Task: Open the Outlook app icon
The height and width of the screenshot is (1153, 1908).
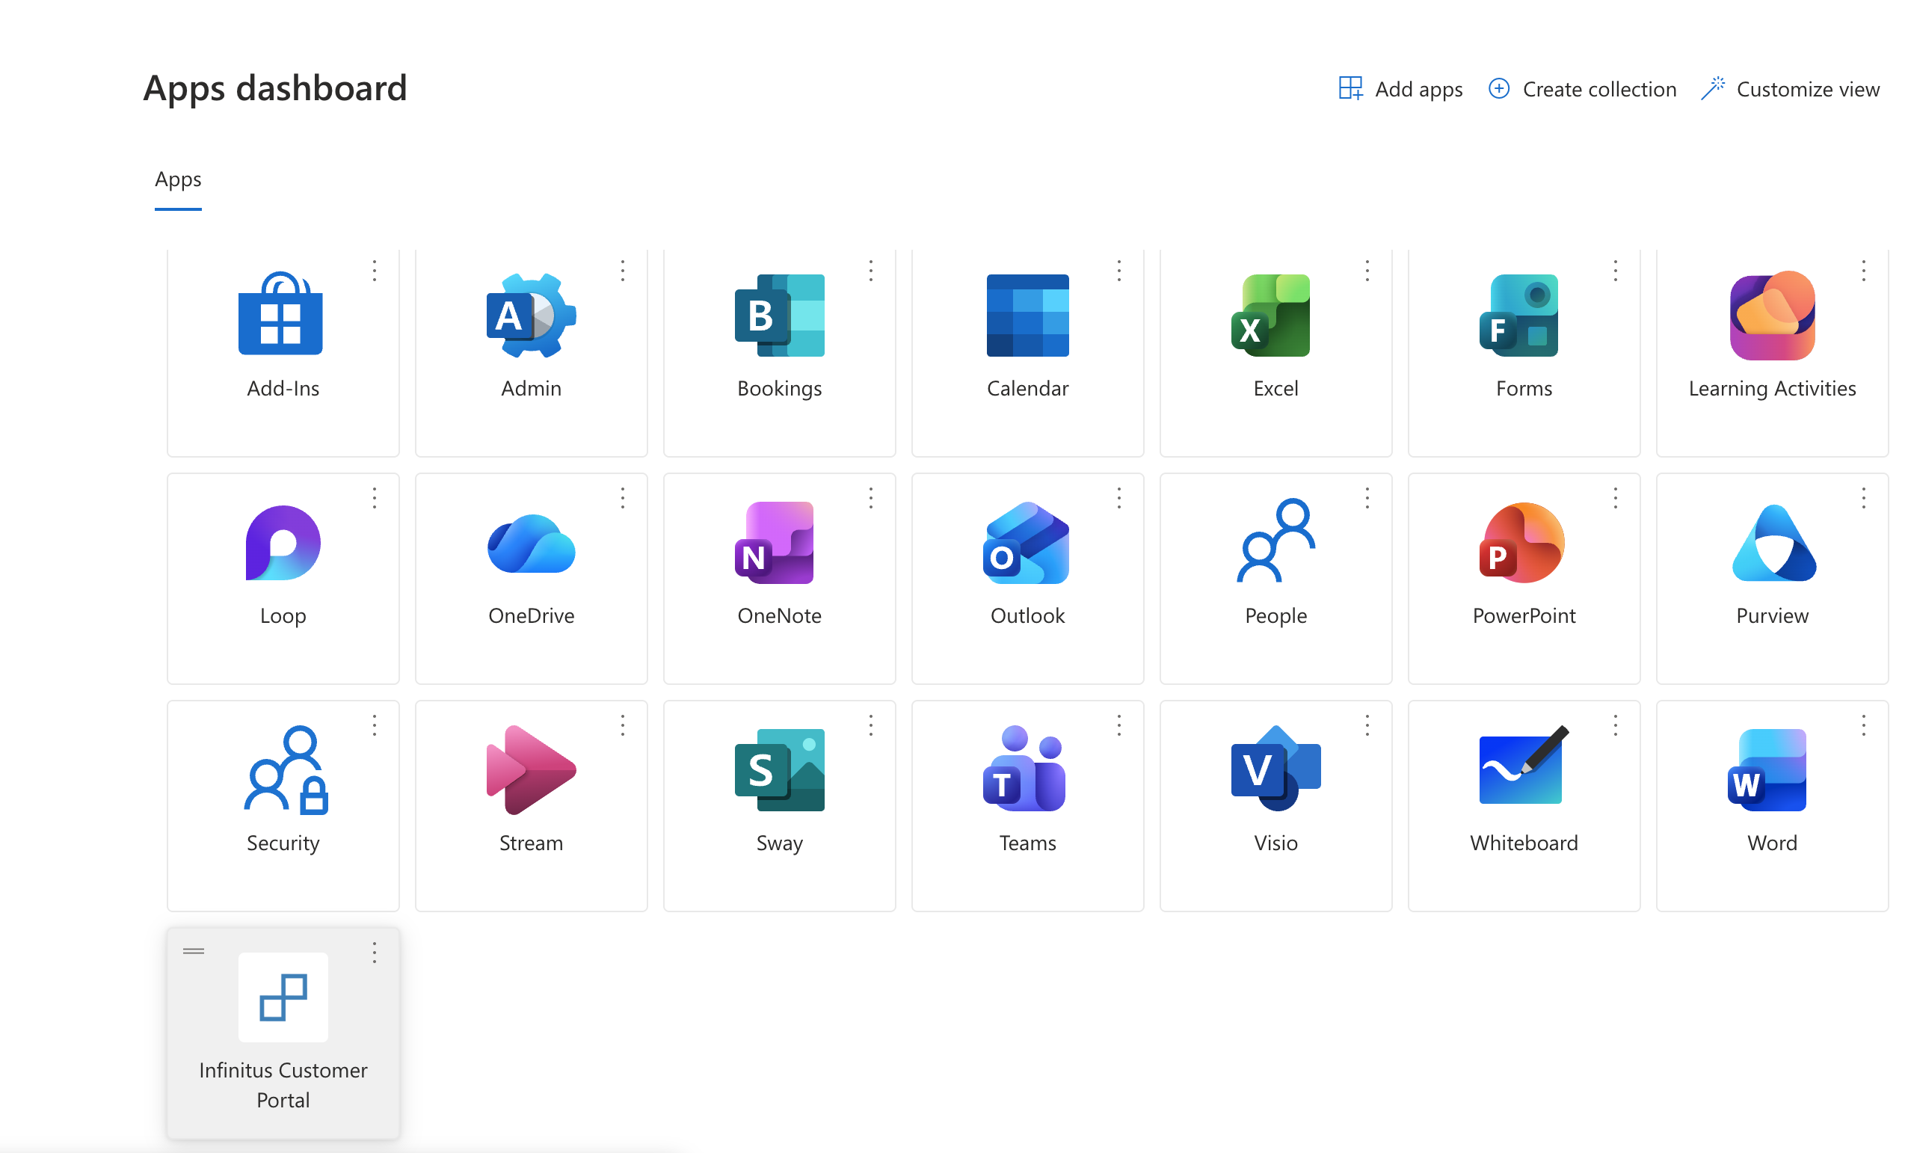Action: pos(1025,543)
